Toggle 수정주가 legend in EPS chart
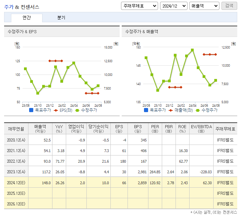241x216 pixels. 86,110
